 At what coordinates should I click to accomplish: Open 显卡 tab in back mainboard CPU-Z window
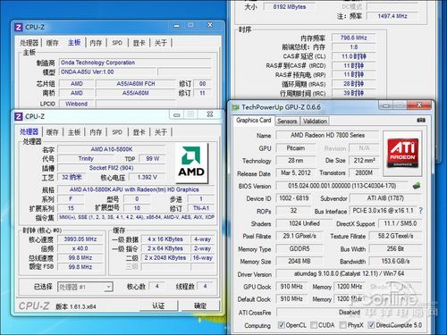pyautogui.click(x=139, y=43)
